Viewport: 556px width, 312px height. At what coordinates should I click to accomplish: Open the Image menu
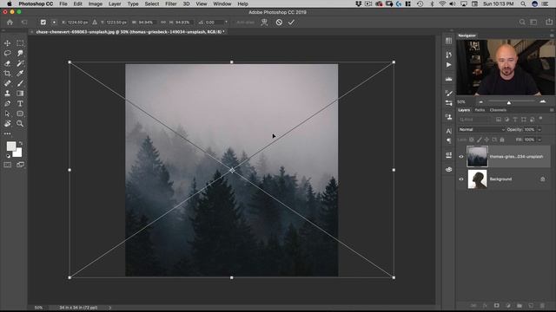click(95, 3)
